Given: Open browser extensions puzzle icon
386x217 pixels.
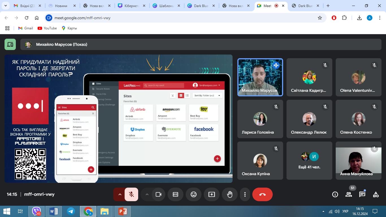Looking at the screenshot, I should (x=344, y=18).
